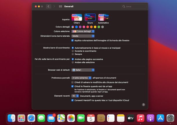The image size is (177, 125).
Task: Open Contacts in the Dock
Action: [101, 118]
